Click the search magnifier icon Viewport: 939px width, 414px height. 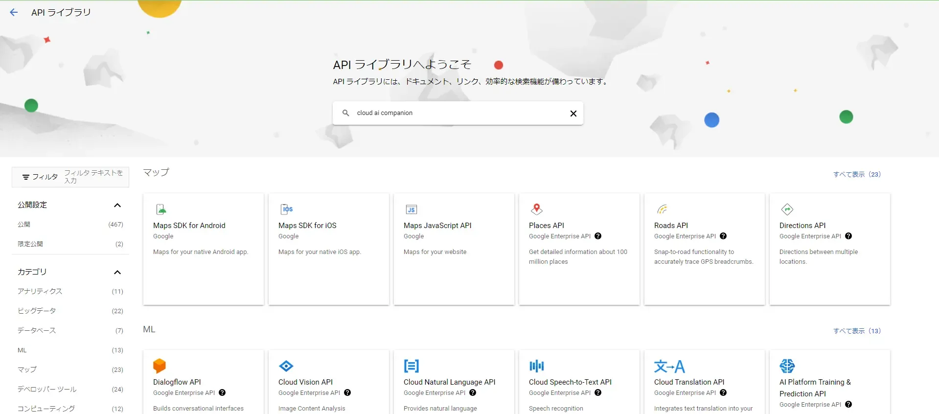(346, 113)
